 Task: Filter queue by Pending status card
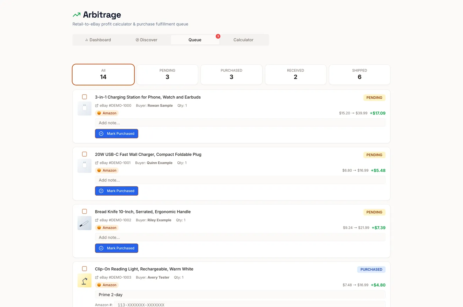tap(167, 75)
